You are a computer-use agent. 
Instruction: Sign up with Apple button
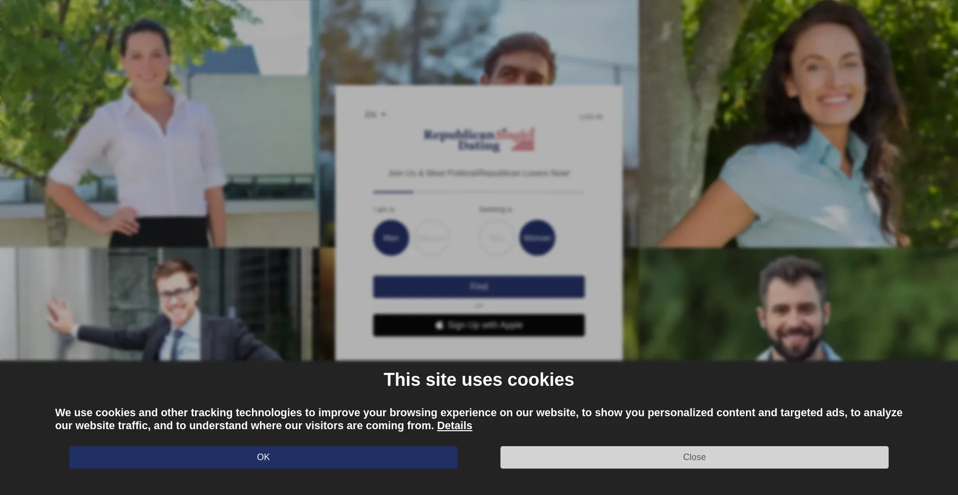pos(479,325)
